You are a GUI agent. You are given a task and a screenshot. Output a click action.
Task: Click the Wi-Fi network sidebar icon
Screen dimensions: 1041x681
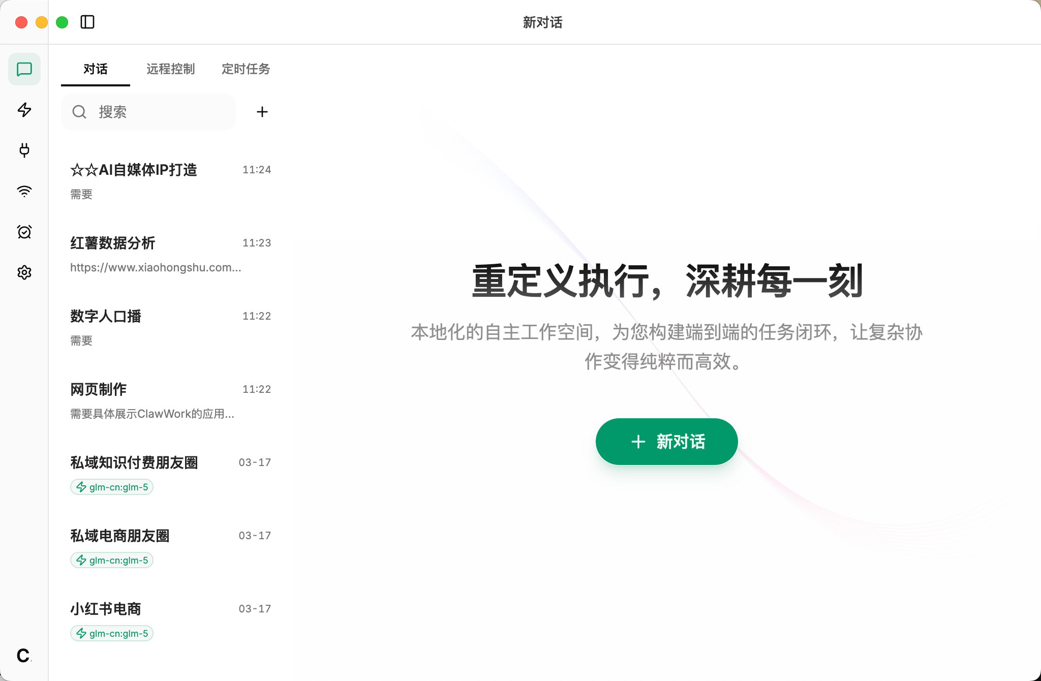coord(24,191)
